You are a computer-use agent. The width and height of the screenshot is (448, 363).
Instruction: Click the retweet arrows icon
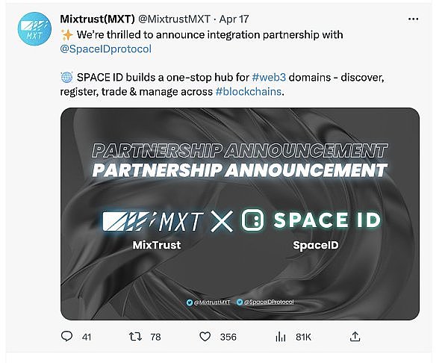coord(134,337)
